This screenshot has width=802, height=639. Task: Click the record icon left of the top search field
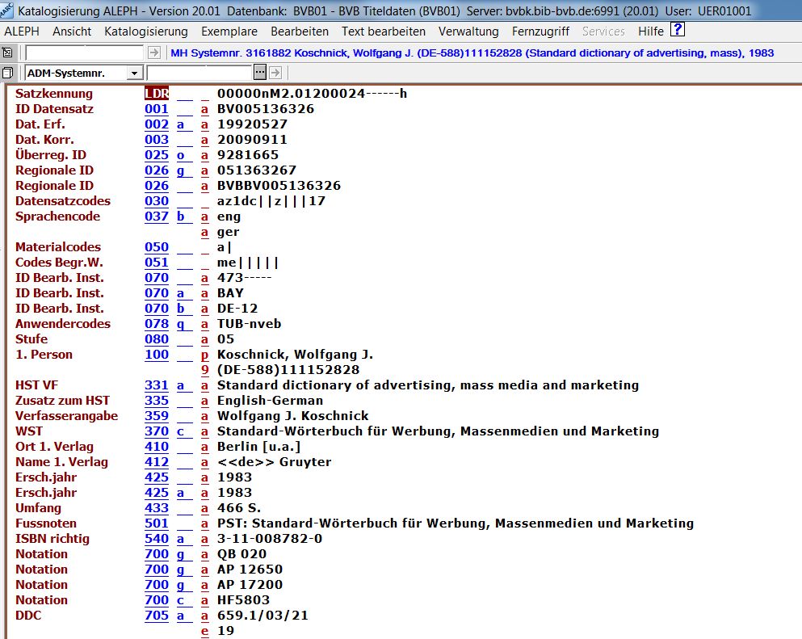pyautogui.click(x=7, y=53)
